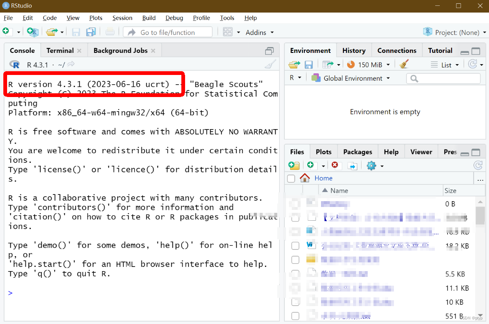Viewport: 489px width, 324px height.
Task: Open the Debug menu
Action: (x=174, y=18)
